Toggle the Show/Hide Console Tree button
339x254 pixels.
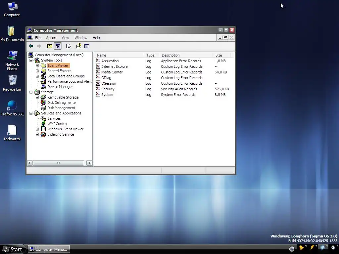pos(58,46)
